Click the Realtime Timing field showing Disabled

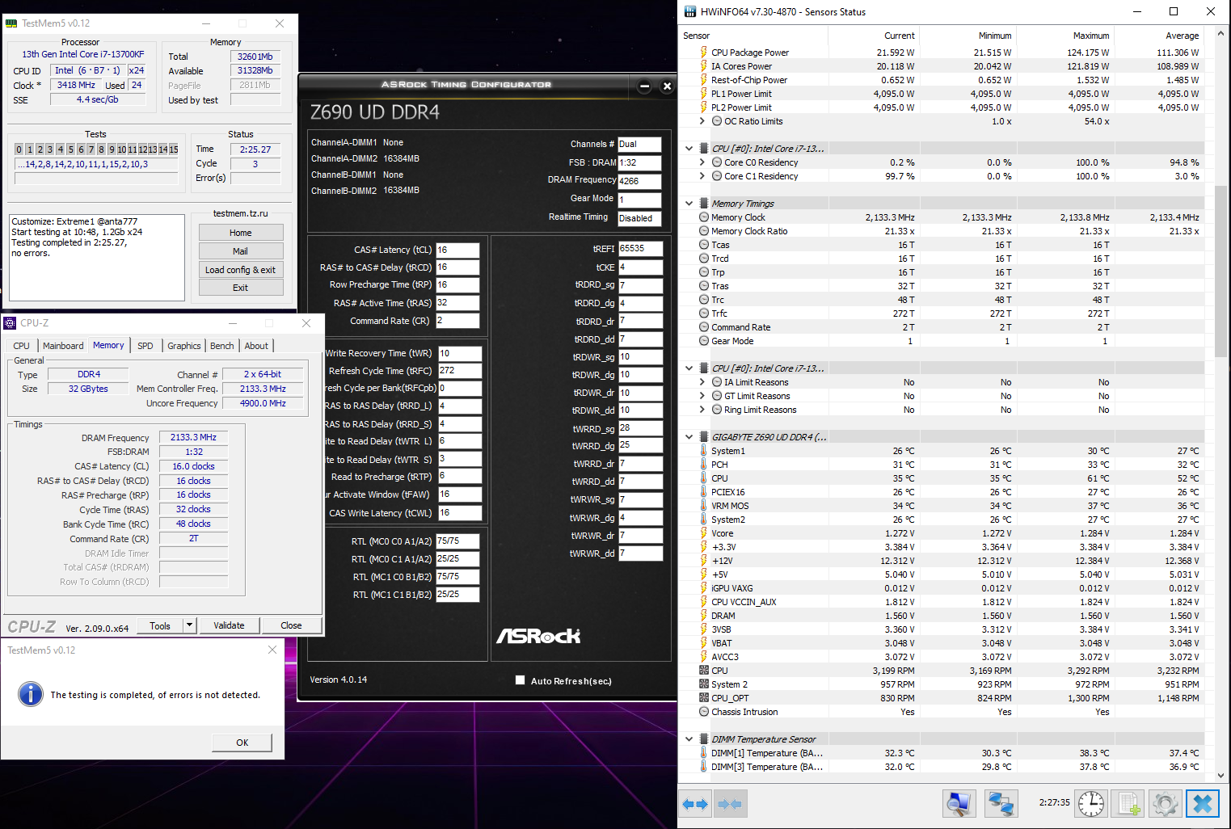(x=639, y=218)
